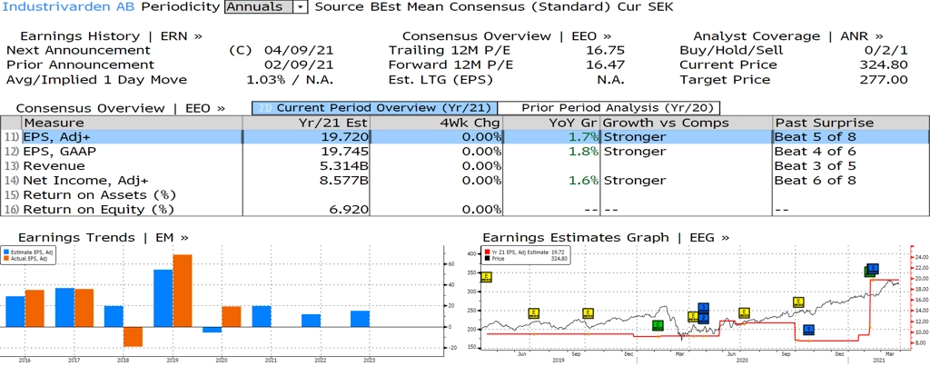The width and height of the screenshot is (930, 366).
Task: Click Forward 12M P/E value 16.47
Action: point(604,64)
